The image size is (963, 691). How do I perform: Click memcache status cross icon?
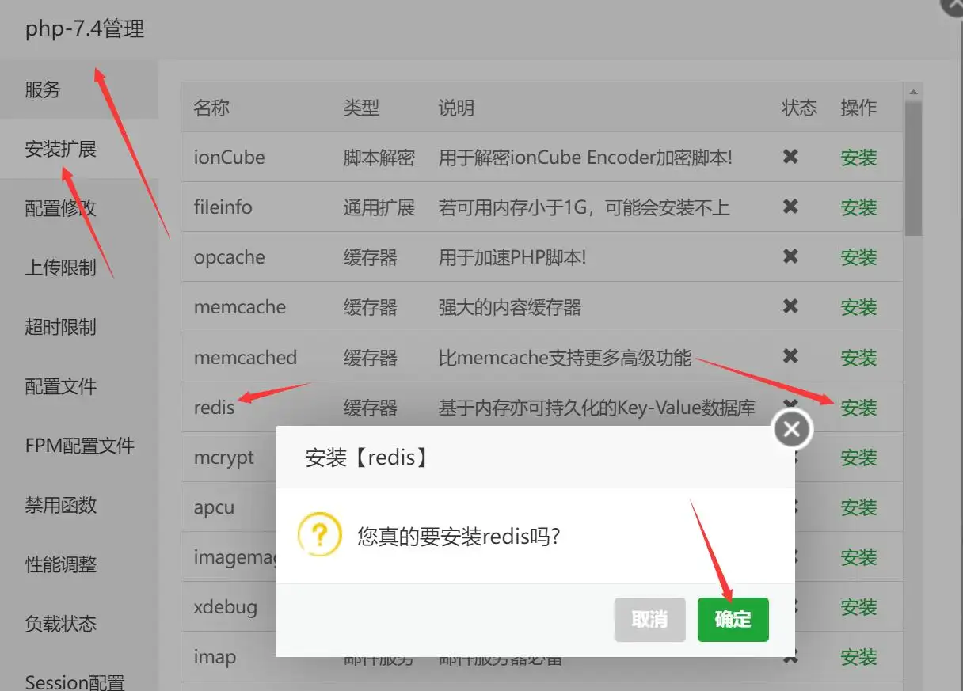tap(790, 306)
